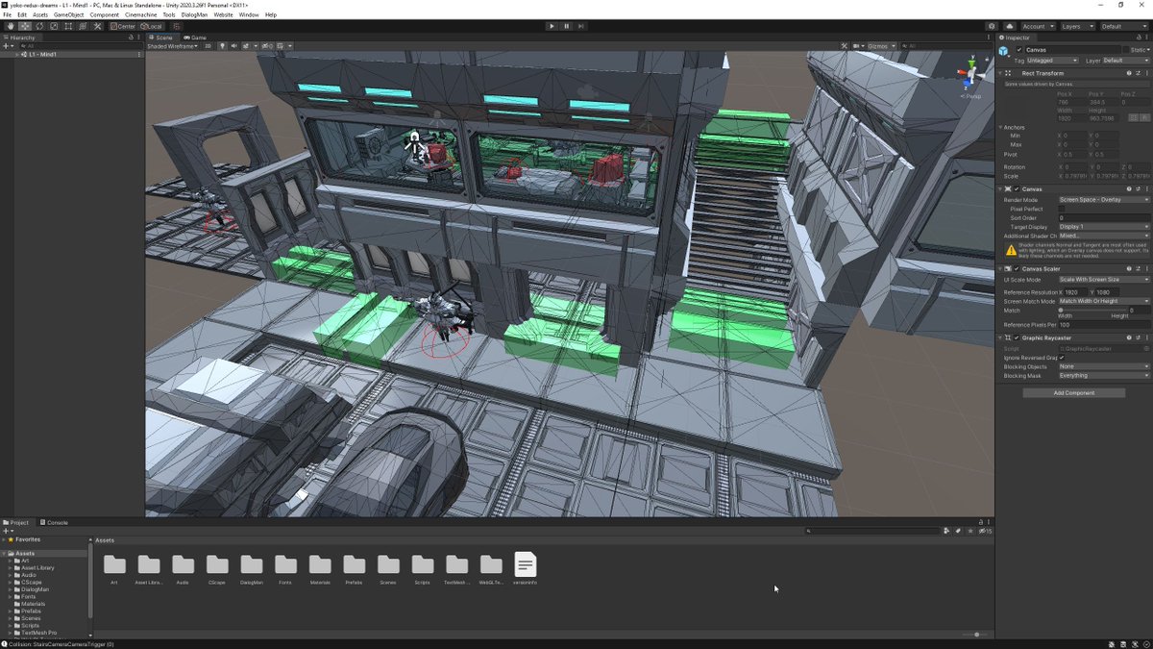Toggle the Persp projection label
Screen dimensions: 1153x649
tap(972, 96)
